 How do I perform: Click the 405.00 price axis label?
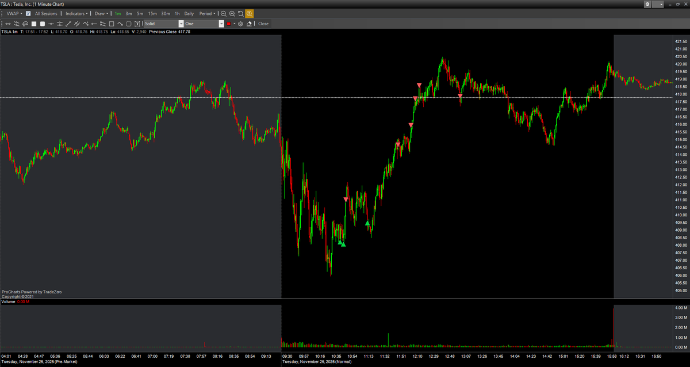(x=681, y=290)
